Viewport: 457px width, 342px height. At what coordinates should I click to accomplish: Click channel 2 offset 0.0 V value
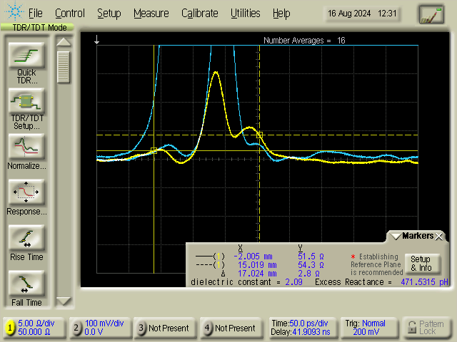point(94,332)
